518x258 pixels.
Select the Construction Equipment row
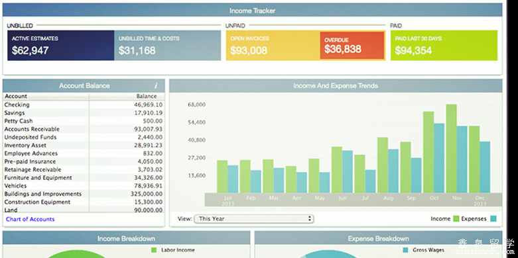coord(84,202)
